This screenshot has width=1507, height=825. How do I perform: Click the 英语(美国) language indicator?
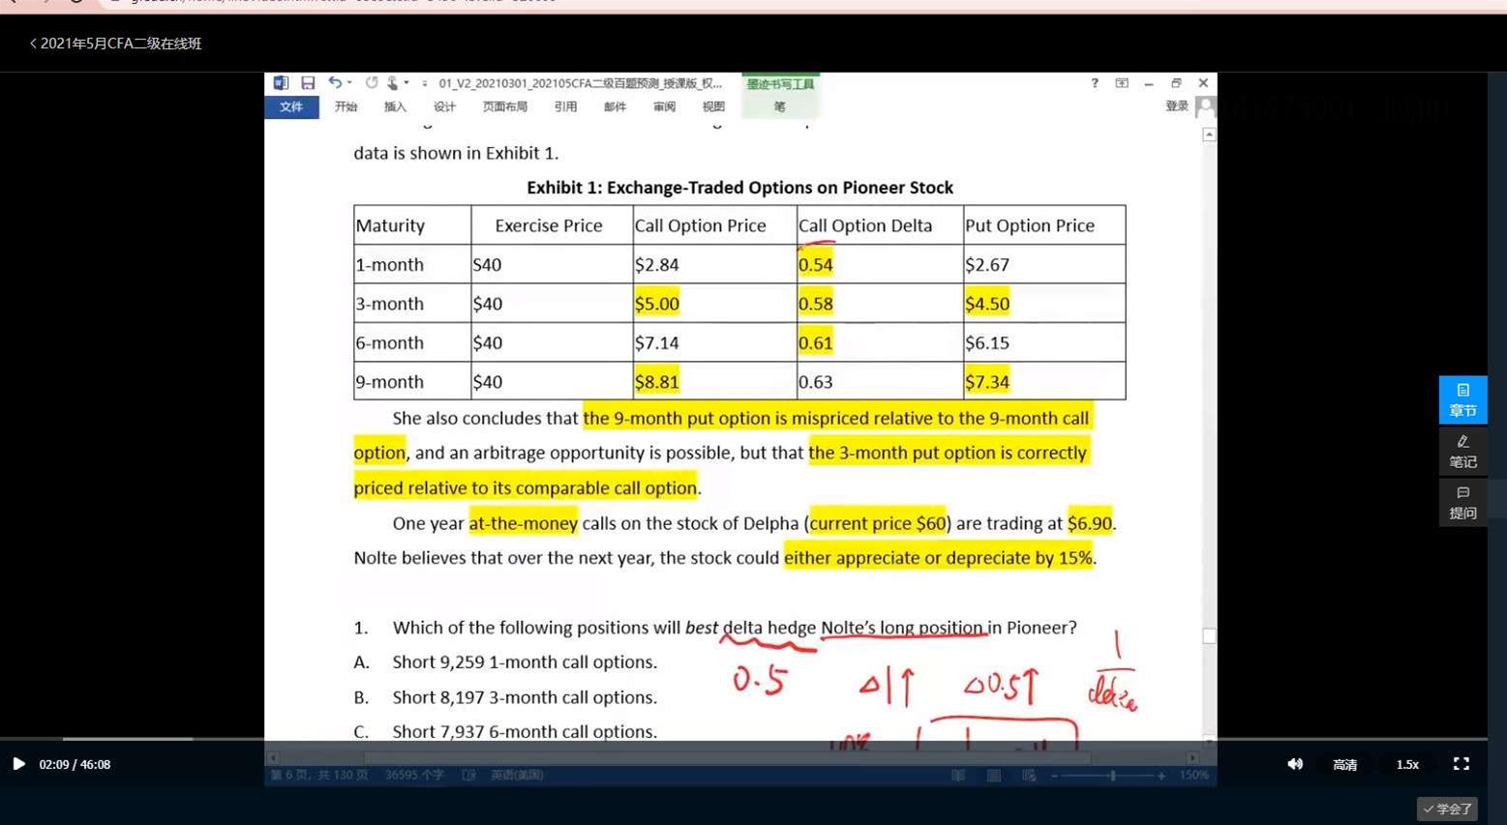click(x=517, y=775)
